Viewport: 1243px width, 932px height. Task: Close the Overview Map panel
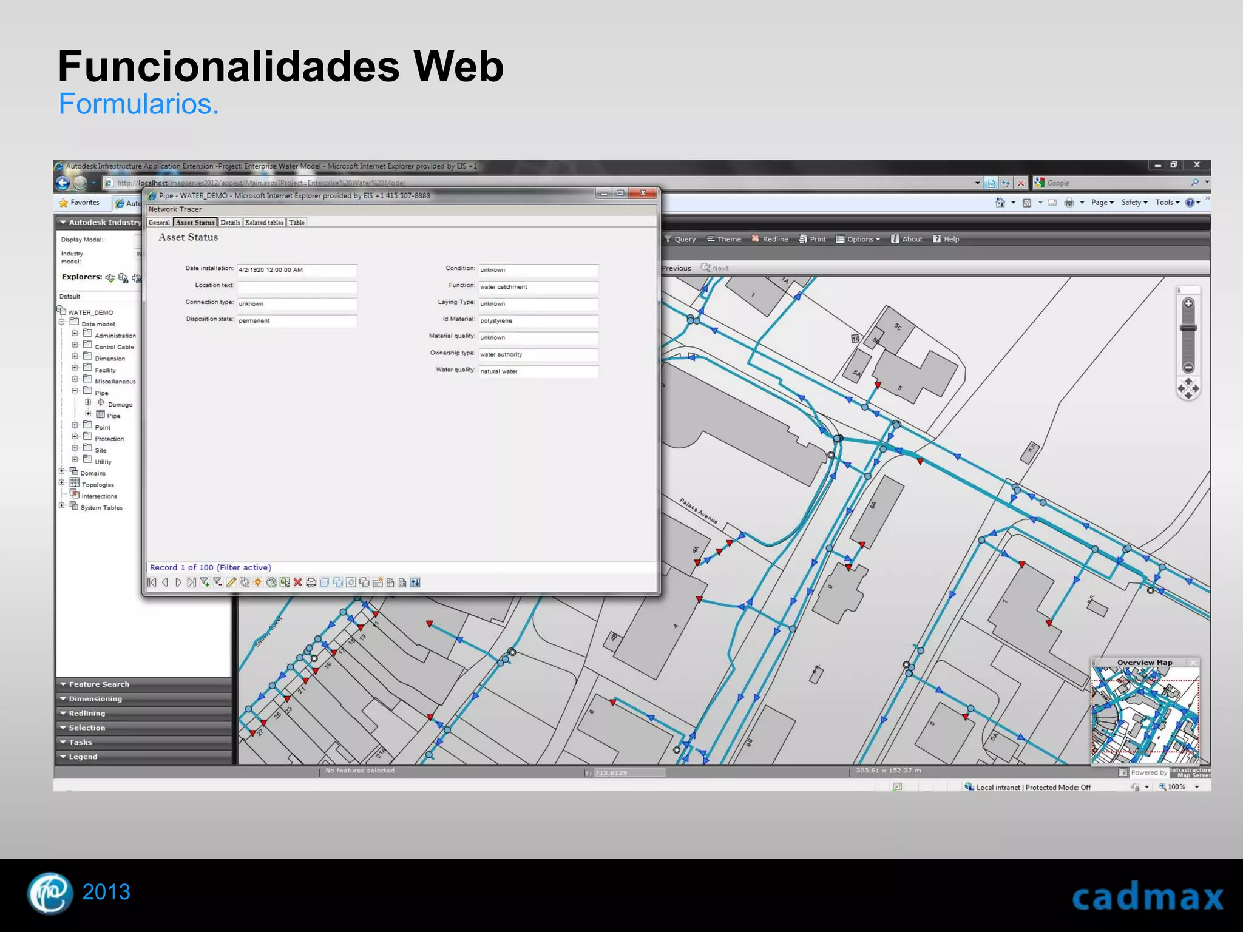(x=1193, y=663)
